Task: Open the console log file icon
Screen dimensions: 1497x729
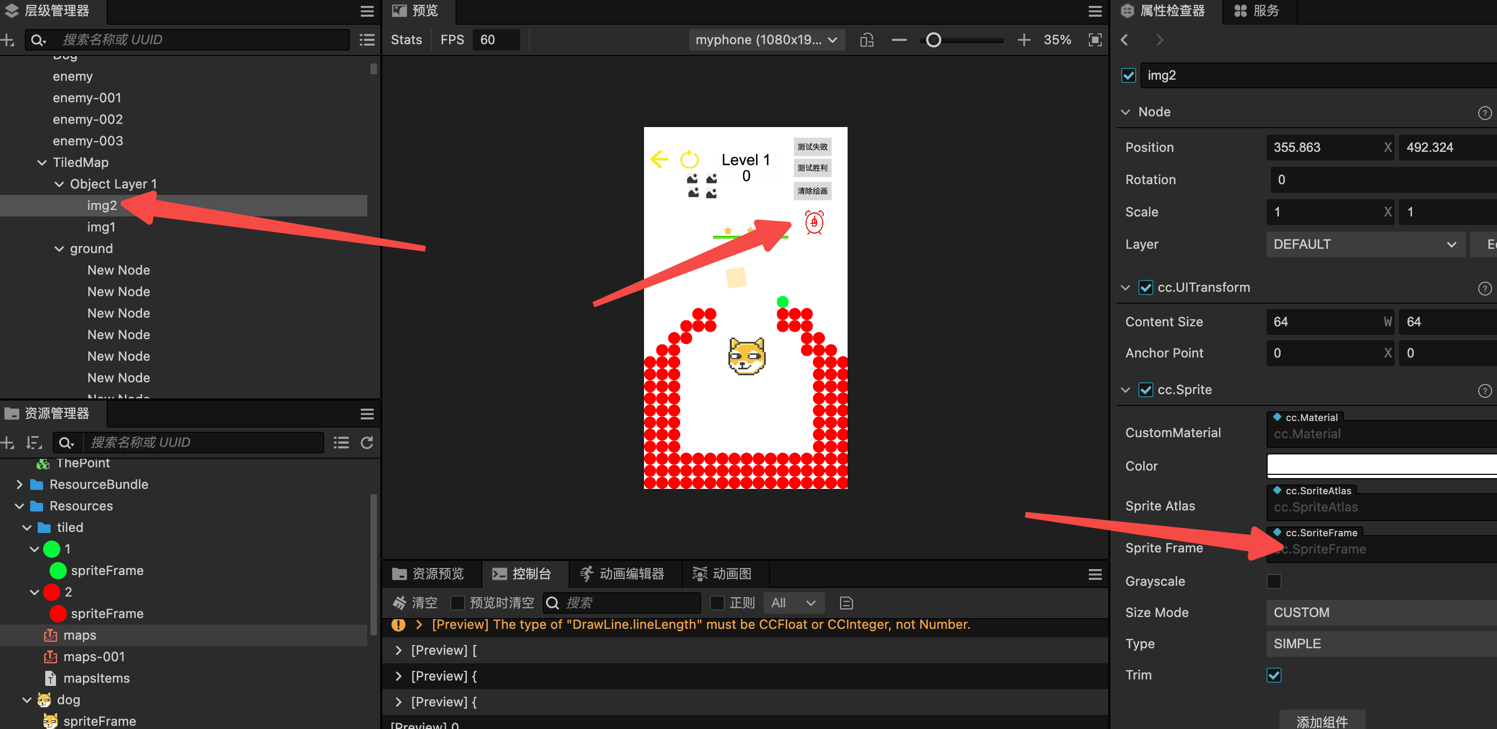Action: [x=846, y=603]
